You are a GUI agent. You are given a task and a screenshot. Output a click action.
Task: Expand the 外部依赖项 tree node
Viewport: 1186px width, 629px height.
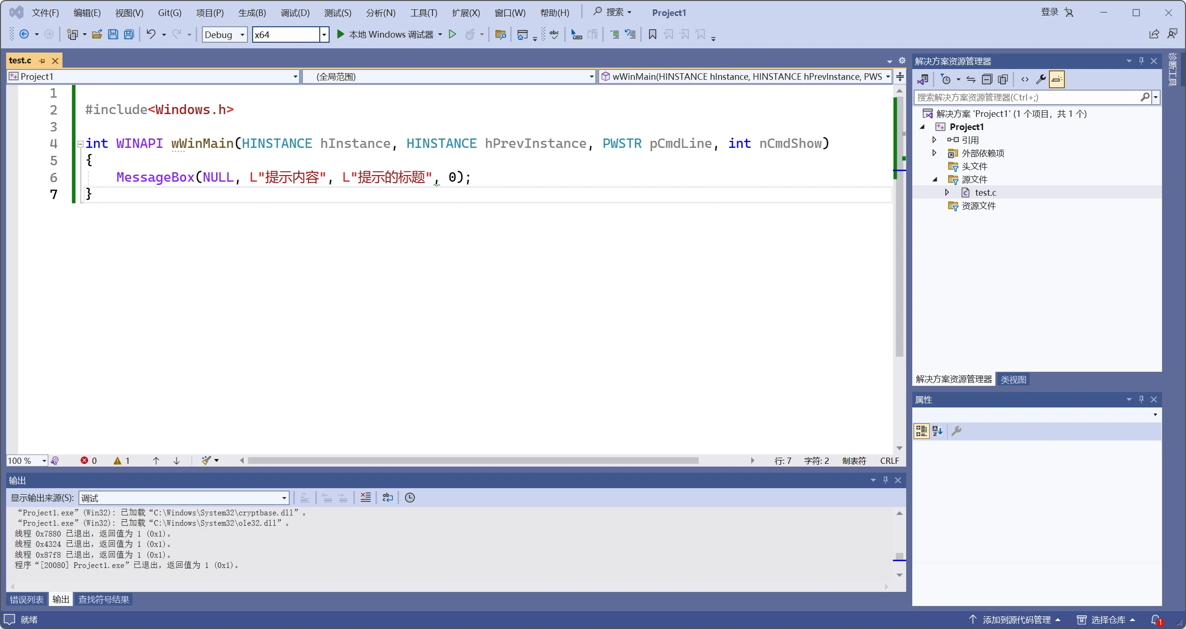(x=934, y=153)
